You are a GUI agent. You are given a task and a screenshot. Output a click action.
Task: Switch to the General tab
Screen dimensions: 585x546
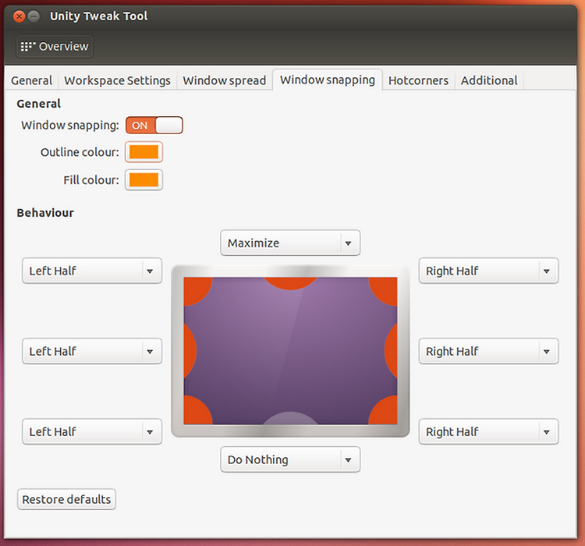(x=32, y=80)
